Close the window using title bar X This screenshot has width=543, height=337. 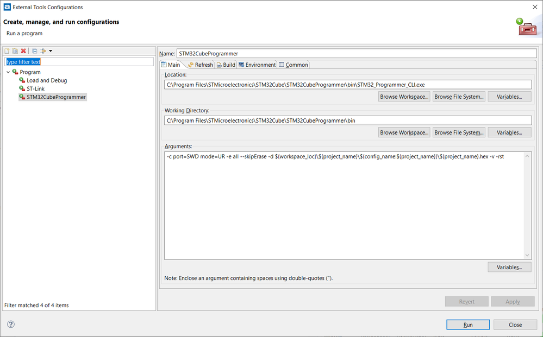[535, 7]
